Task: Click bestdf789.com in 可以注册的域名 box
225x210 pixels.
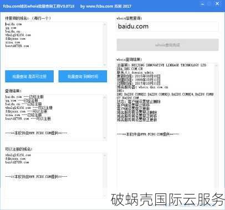Action: click(x=17, y=162)
